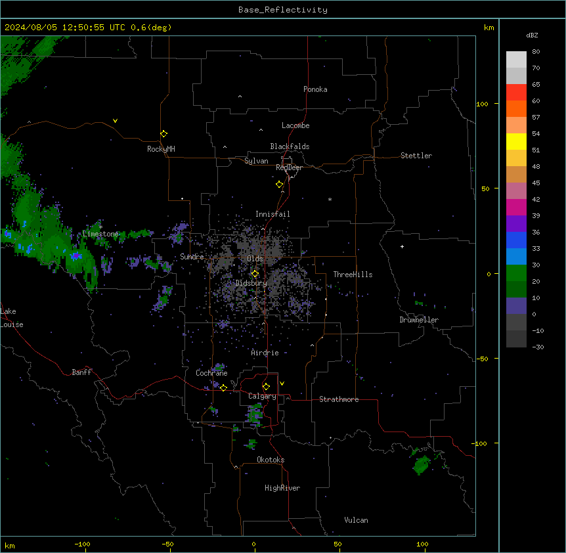Click the yellow diamond marker above Calgary label
The height and width of the screenshot is (553, 566).
[x=266, y=387]
